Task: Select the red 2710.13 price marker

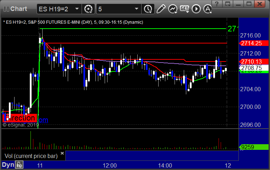Action: coord(254,61)
